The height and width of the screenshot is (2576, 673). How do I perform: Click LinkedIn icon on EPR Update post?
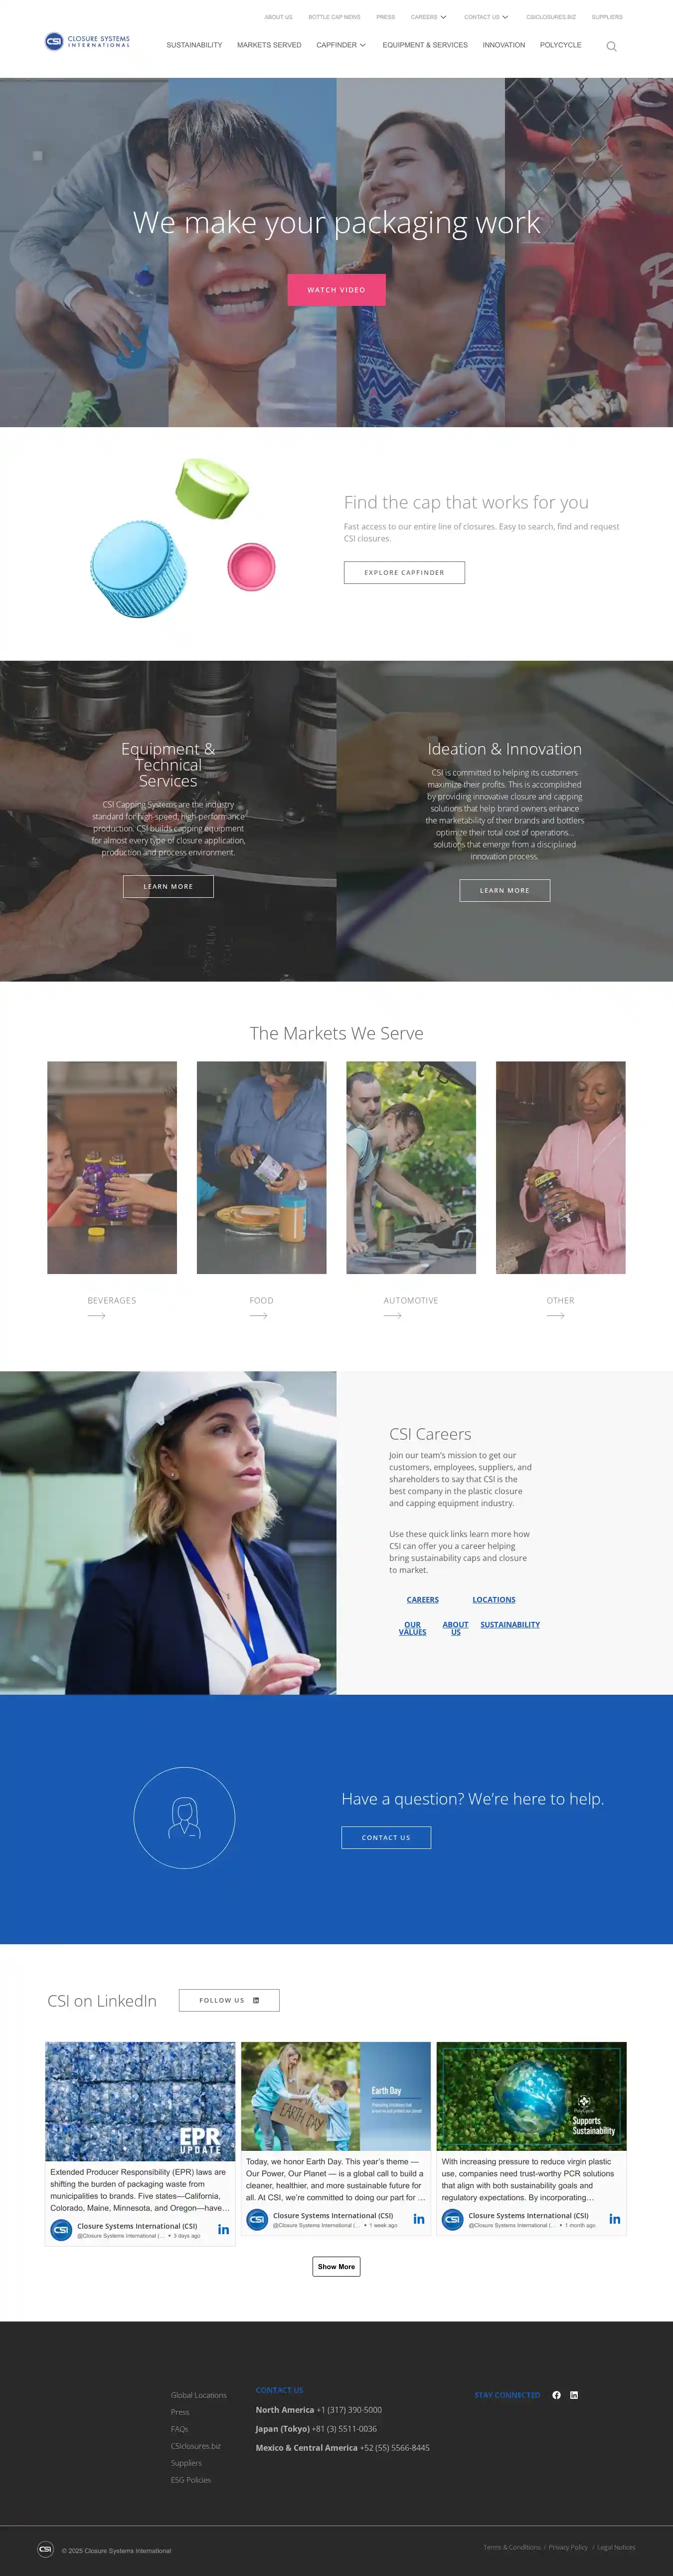pos(224,2230)
